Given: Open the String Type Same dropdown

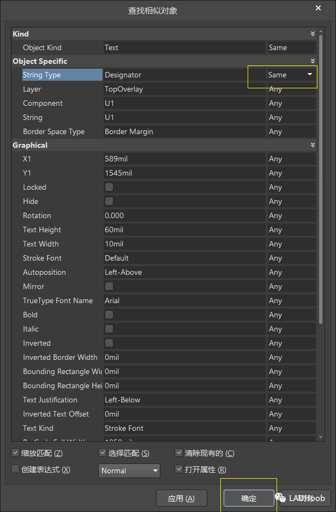Looking at the screenshot, I should (310, 75).
